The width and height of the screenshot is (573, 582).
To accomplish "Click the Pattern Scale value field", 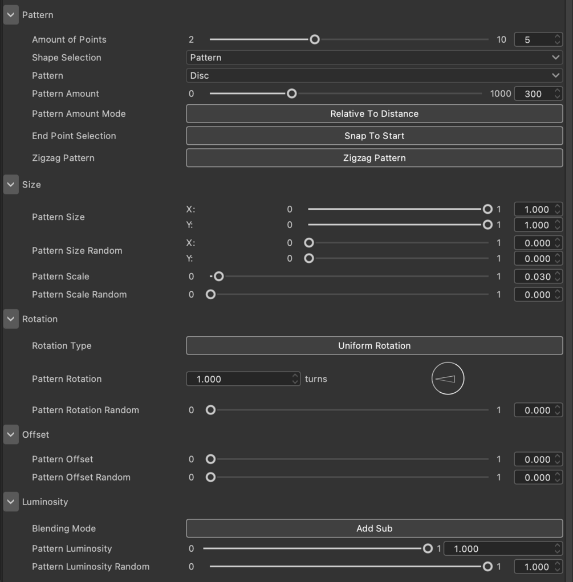I will [x=538, y=276].
